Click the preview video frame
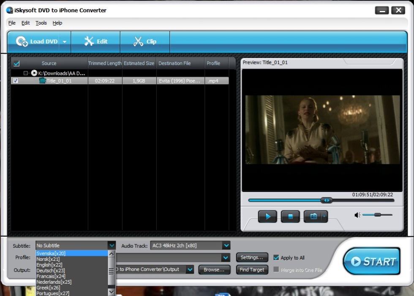 (x=322, y=129)
